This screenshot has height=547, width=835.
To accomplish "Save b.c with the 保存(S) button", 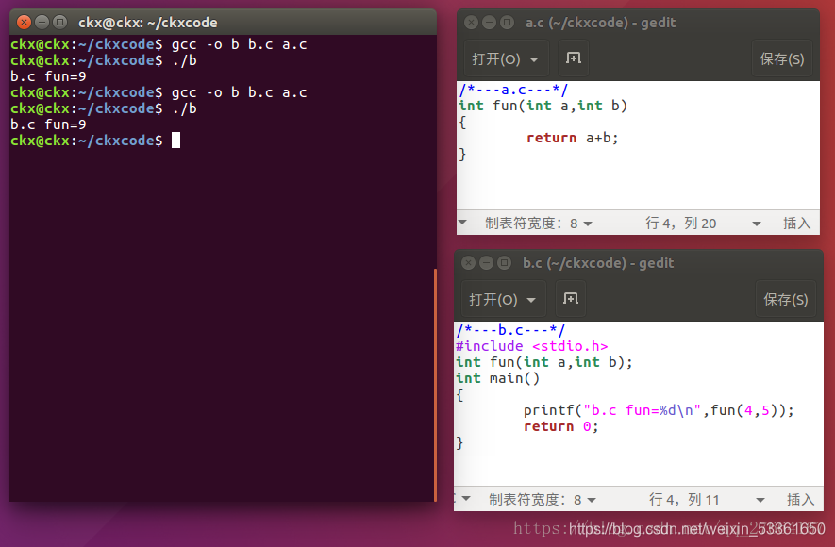I will coord(786,299).
